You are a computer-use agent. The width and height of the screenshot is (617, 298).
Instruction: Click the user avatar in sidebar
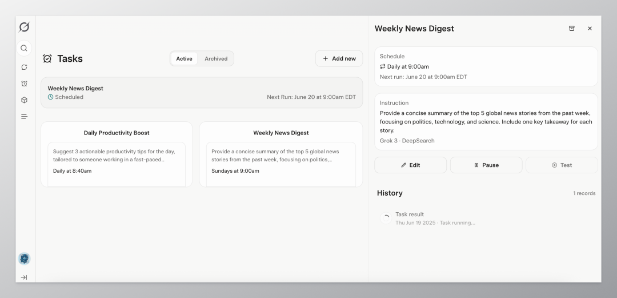click(x=24, y=259)
